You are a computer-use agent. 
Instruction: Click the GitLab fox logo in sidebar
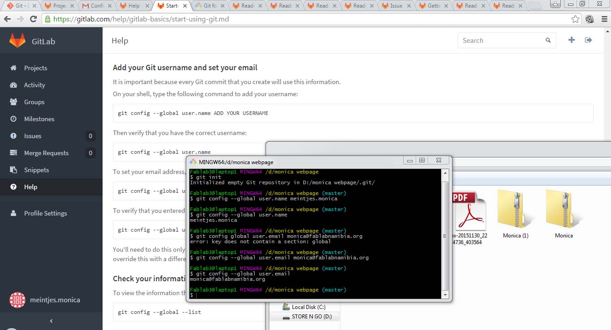click(17, 41)
